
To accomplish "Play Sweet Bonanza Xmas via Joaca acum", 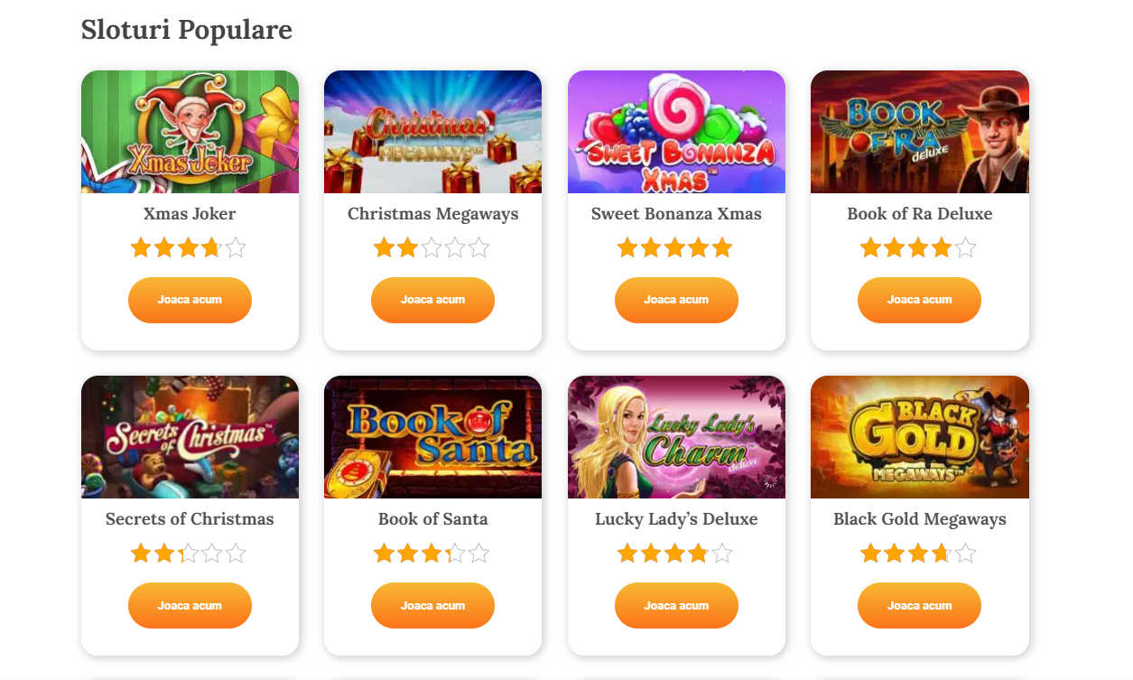I will click(676, 300).
